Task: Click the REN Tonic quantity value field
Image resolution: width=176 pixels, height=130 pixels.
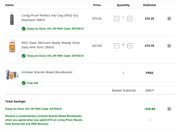Action: click(123, 45)
